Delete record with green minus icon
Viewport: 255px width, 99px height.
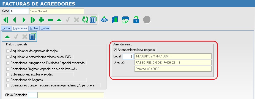[50, 20]
